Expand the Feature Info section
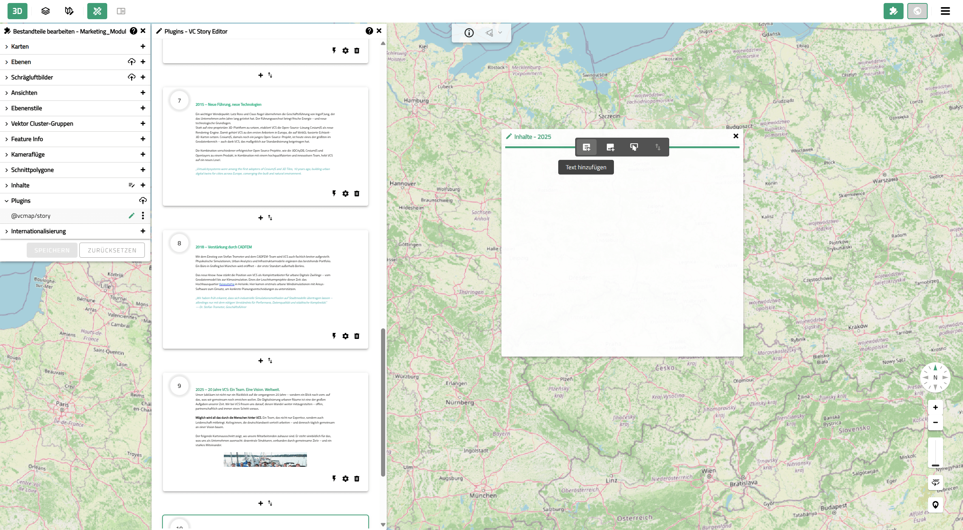 point(6,139)
